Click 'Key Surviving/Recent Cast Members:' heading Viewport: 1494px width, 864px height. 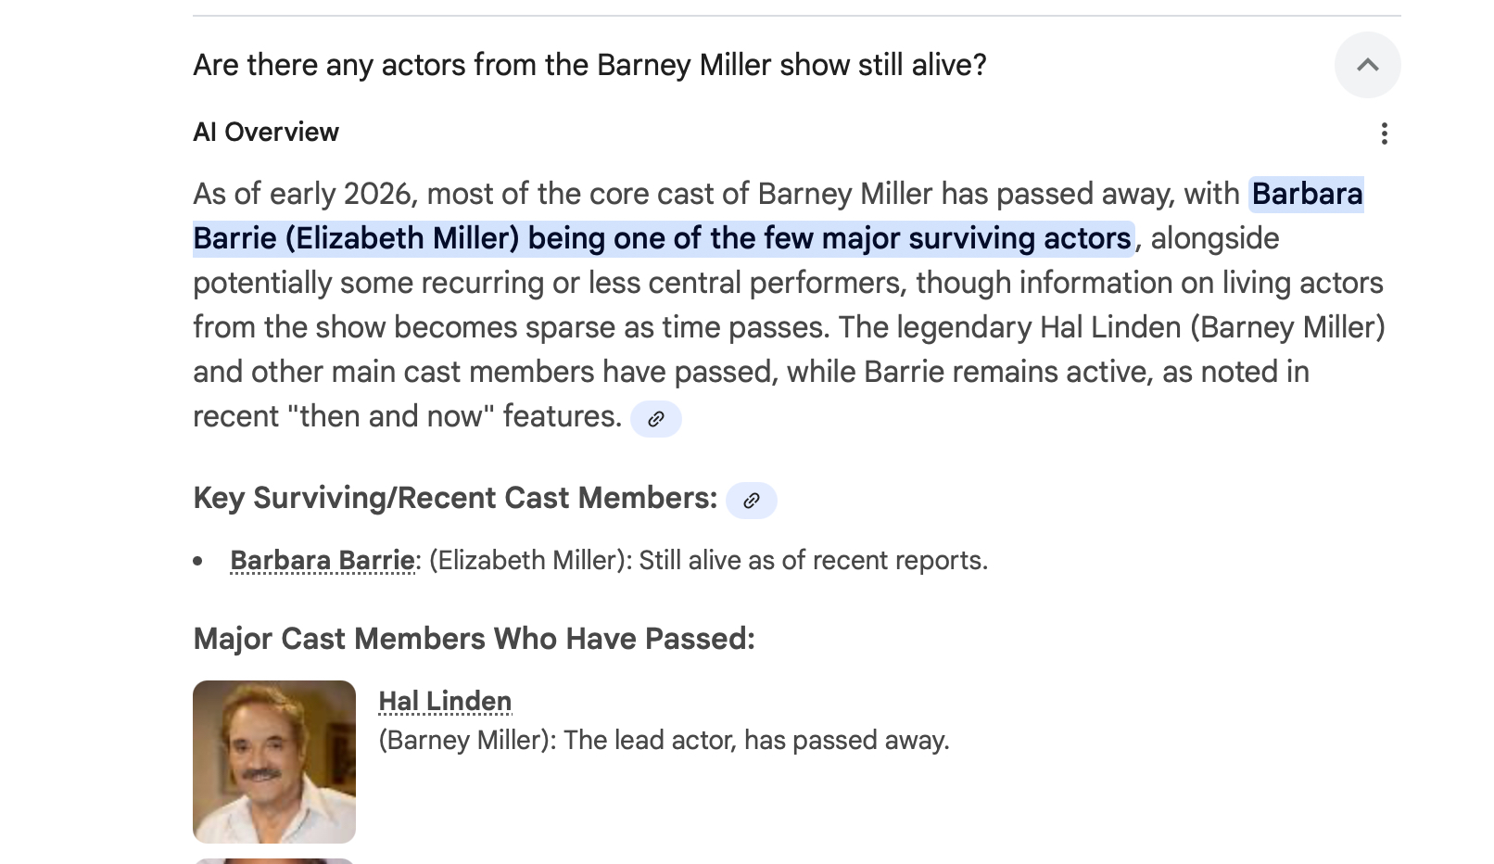[x=455, y=499]
